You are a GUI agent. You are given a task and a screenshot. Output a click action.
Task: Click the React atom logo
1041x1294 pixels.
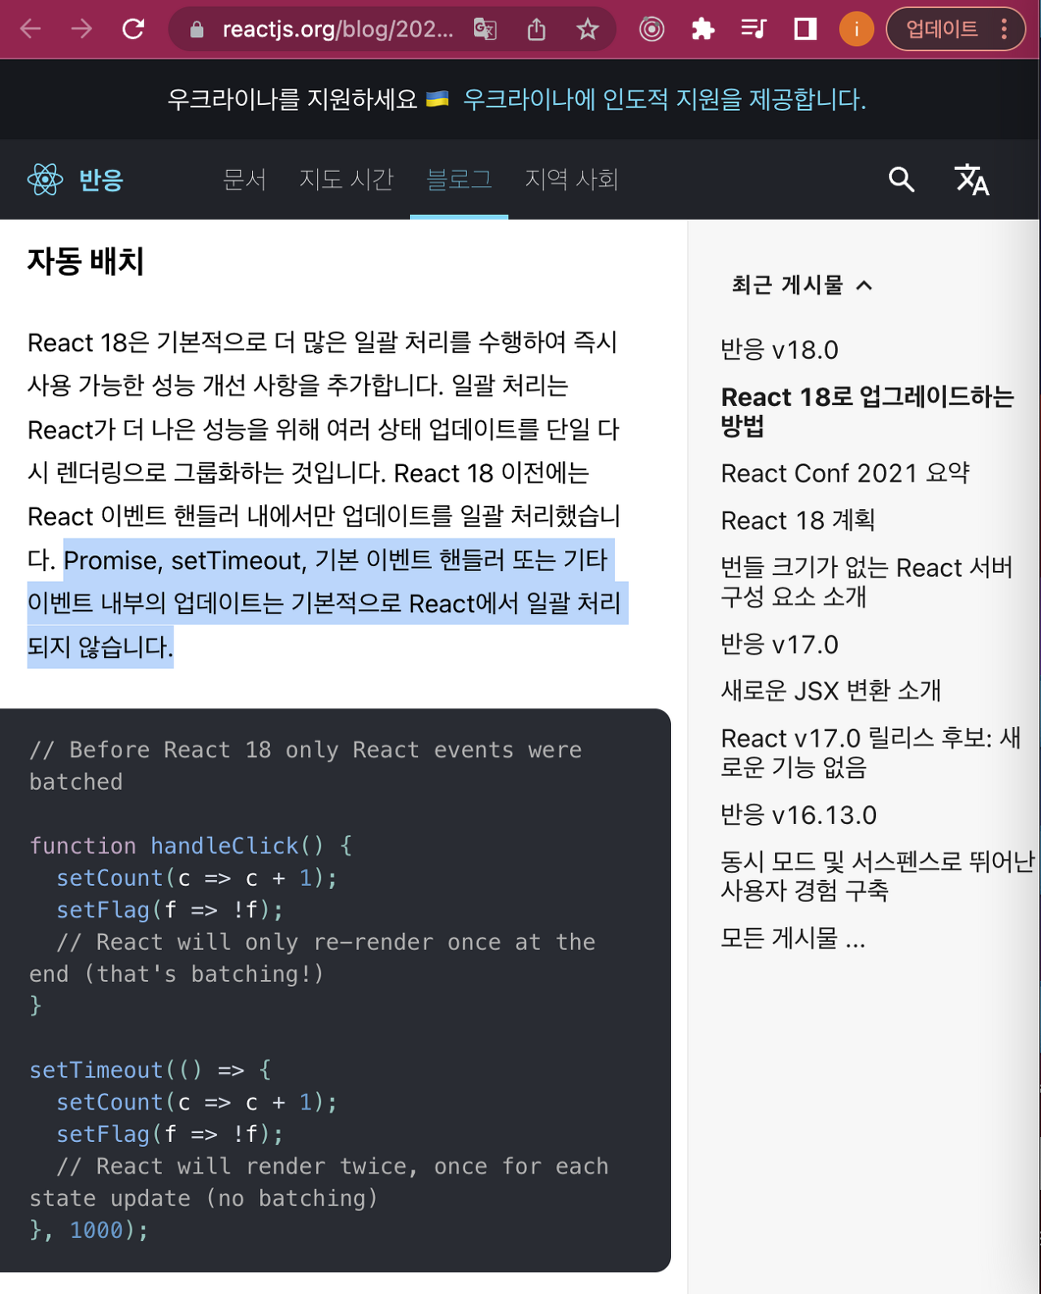[x=45, y=180]
